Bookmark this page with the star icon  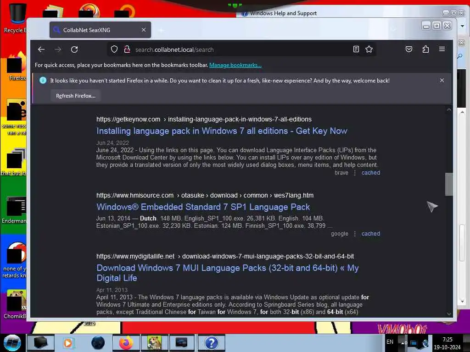click(369, 49)
